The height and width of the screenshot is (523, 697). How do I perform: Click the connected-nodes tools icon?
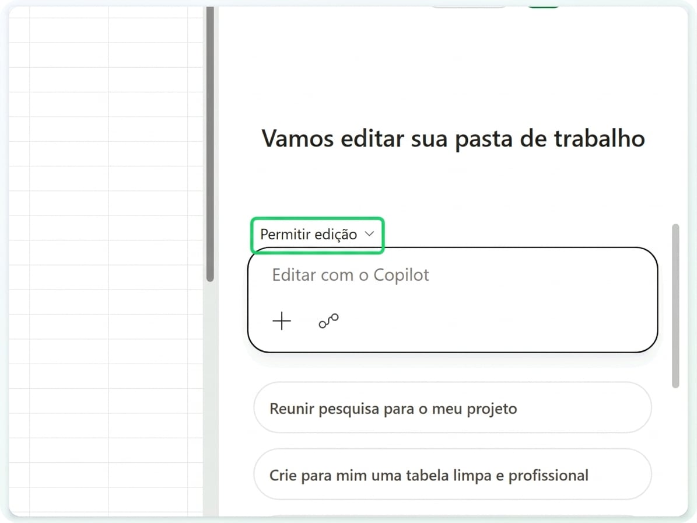pos(328,320)
